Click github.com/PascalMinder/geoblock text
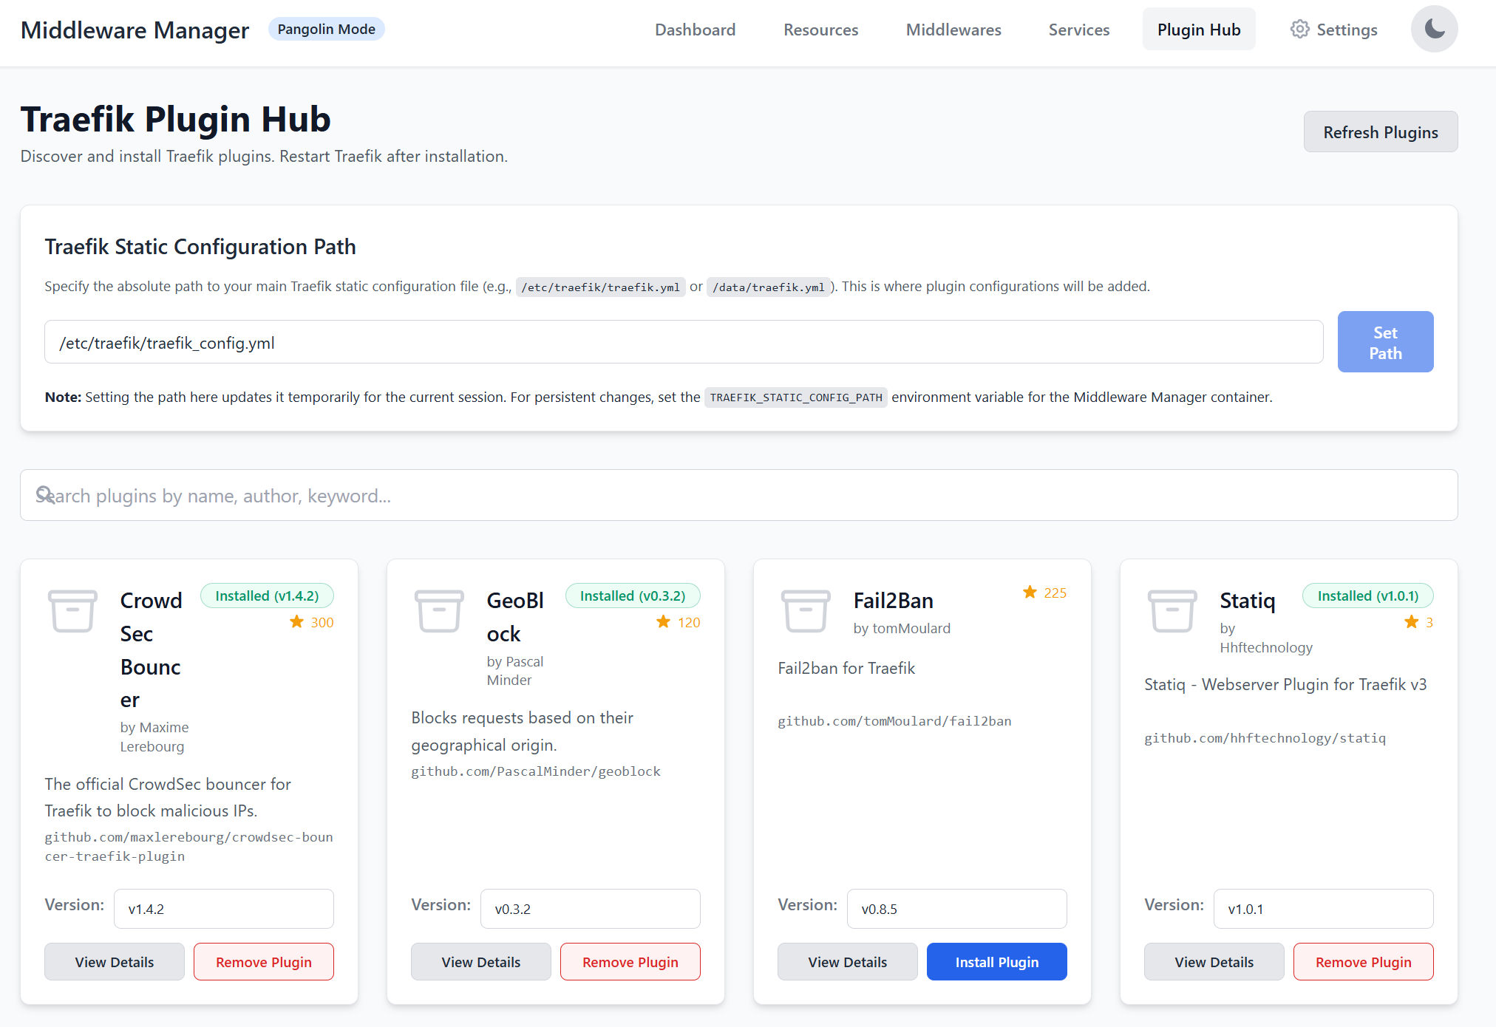Screen dimensions: 1496x1027 tap(536, 771)
